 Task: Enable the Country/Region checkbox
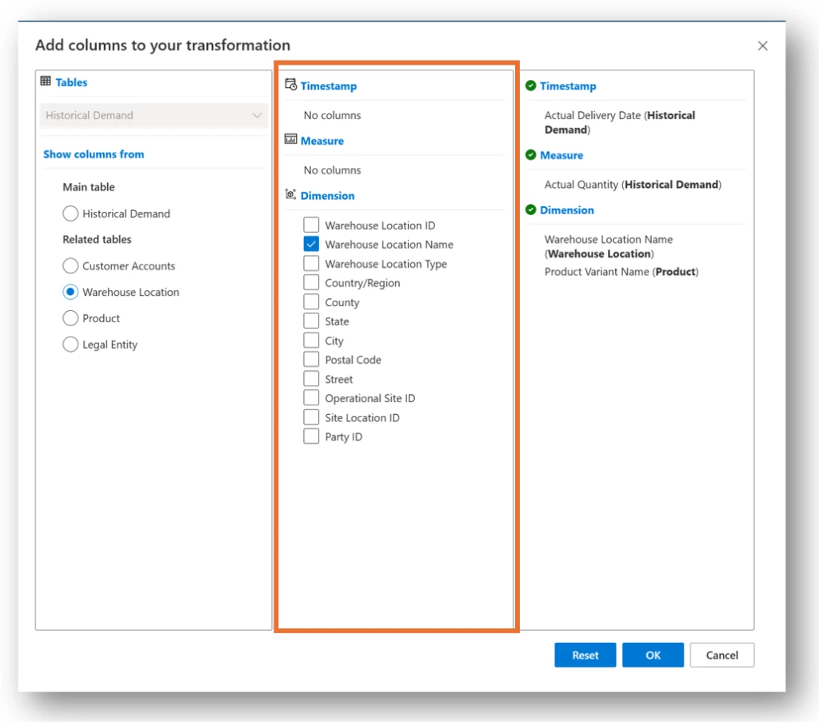pos(311,282)
